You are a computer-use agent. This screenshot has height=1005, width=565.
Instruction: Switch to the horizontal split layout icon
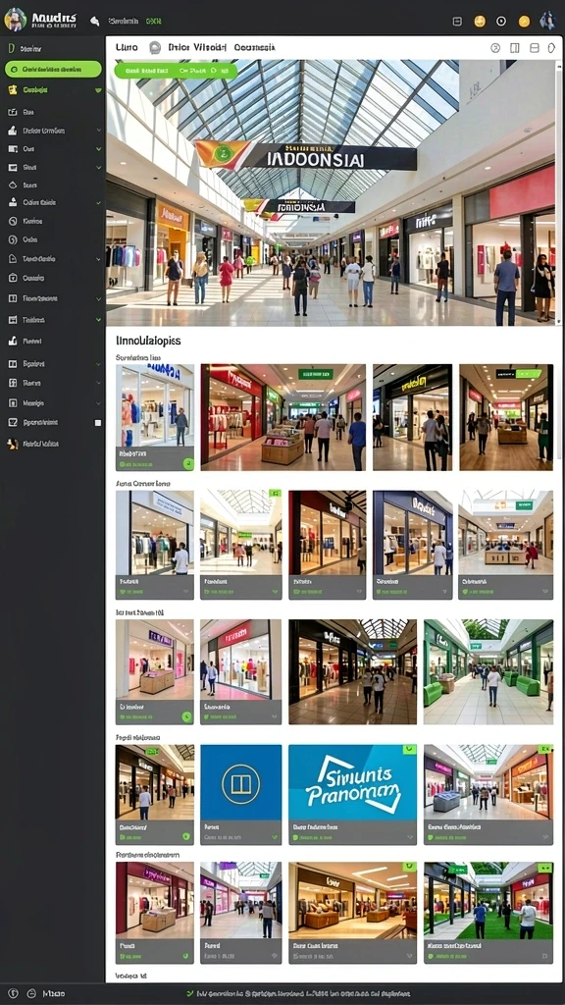click(535, 48)
